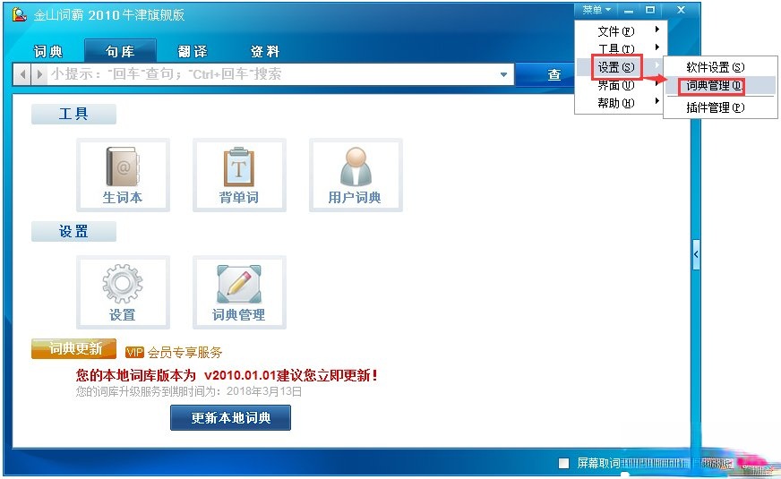Launch the 背单词 word memorization tool
Image resolution: width=781 pixels, height=479 pixels.
[239, 175]
